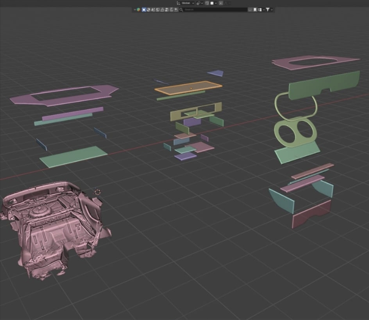This screenshot has width=369, height=320.
Task: Toggle proportional editing circle icon
Action: [221, 3]
